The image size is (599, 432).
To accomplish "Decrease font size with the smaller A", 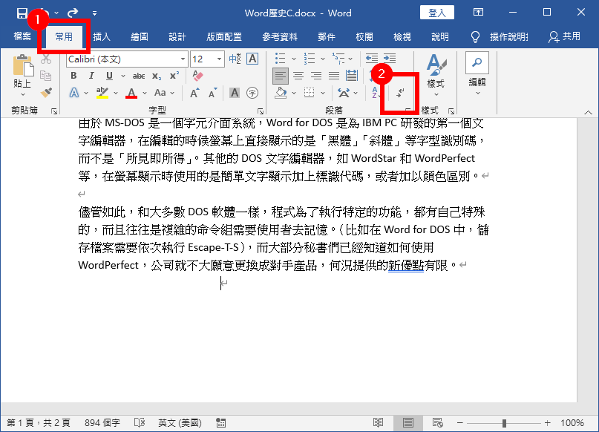I will click(x=213, y=93).
